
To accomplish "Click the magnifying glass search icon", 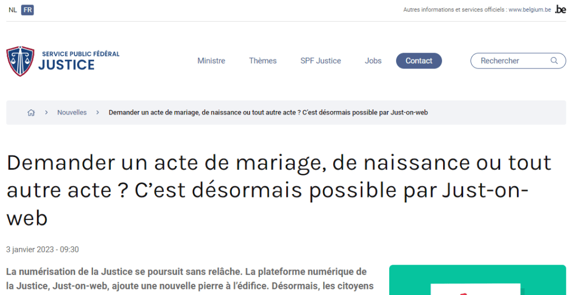I will (554, 61).
